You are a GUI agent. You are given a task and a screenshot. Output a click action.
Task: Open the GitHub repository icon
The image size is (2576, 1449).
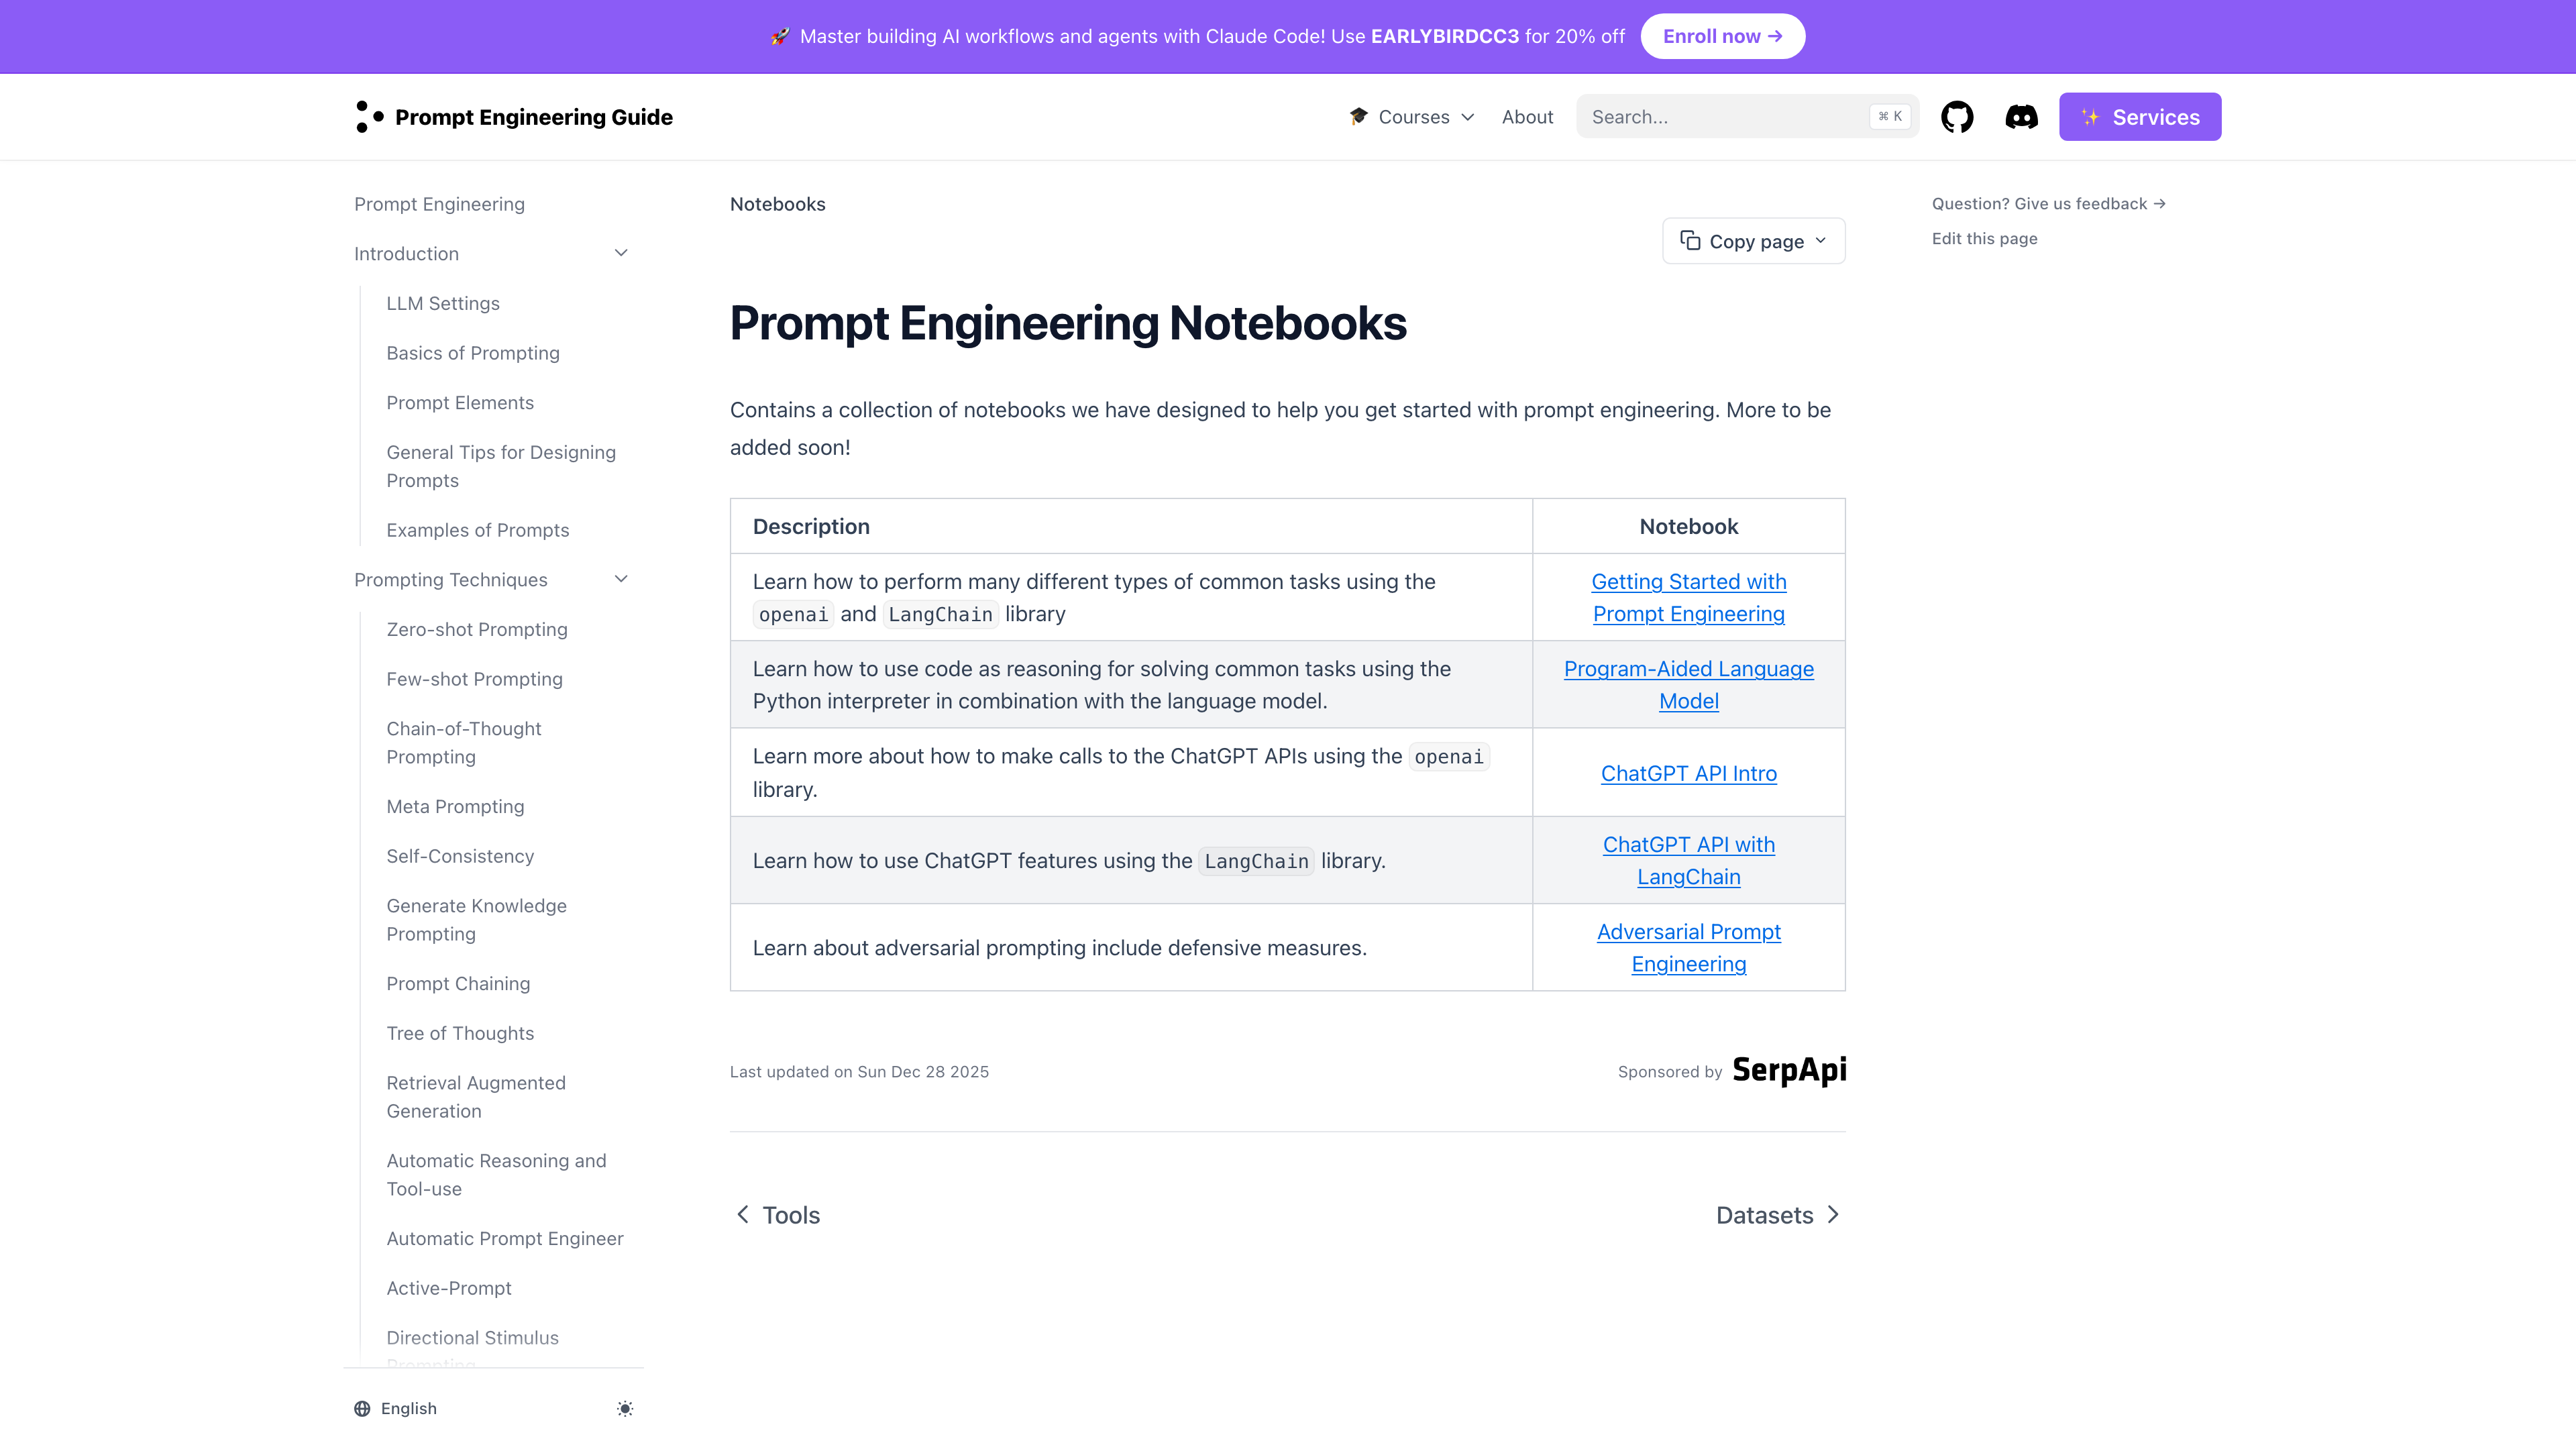(x=1957, y=116)
